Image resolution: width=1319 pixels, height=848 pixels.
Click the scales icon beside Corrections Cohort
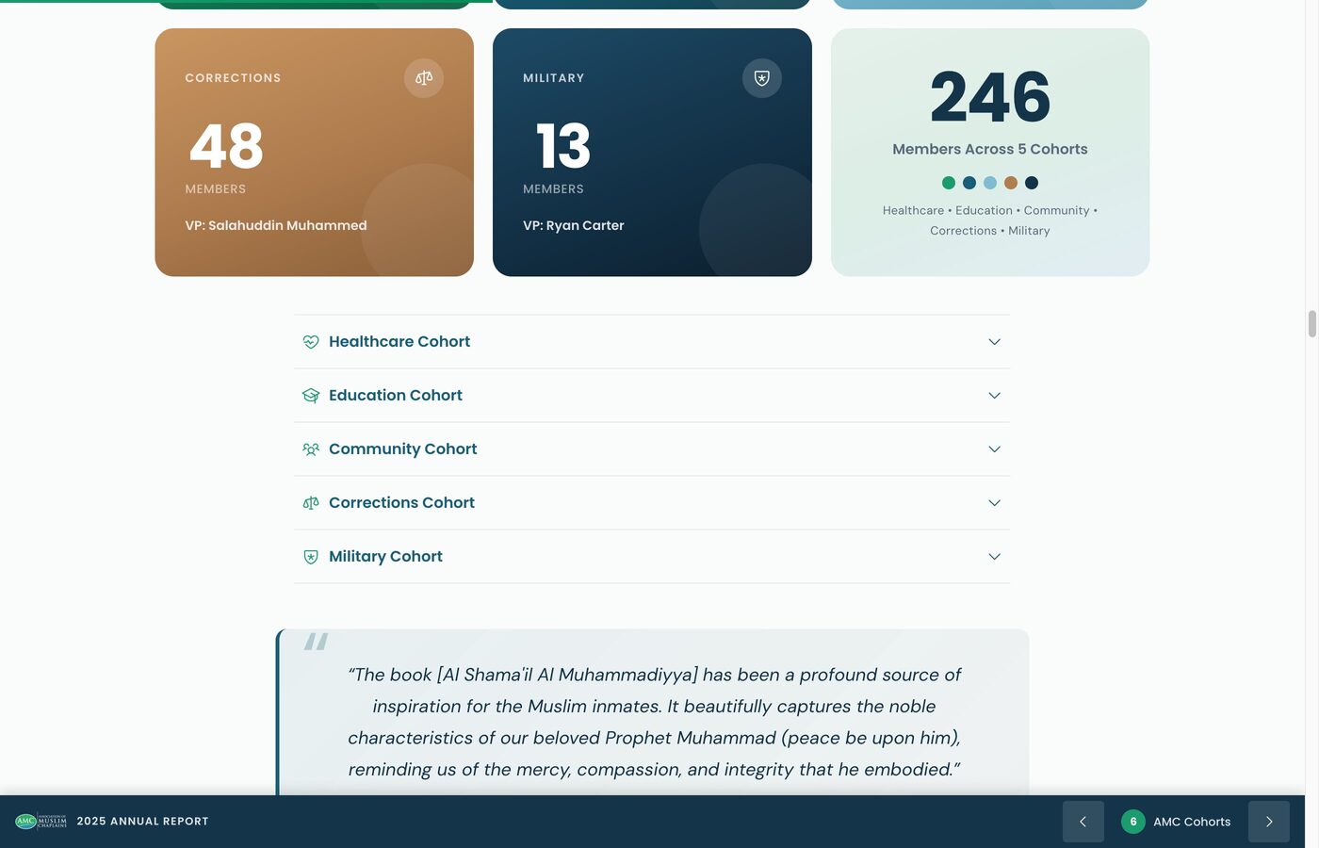(x=311, y=503)
